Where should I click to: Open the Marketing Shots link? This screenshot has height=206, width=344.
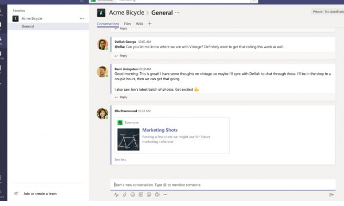point(160,130)
